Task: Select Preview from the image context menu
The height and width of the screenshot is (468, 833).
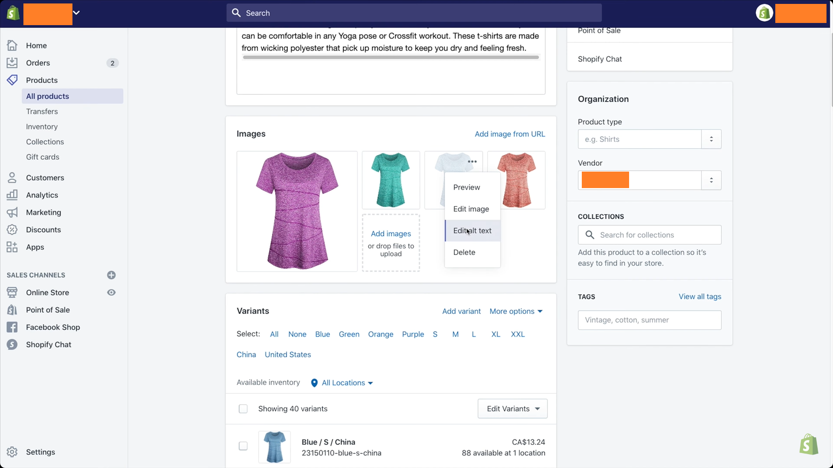Action: click(x=466, y=187)
